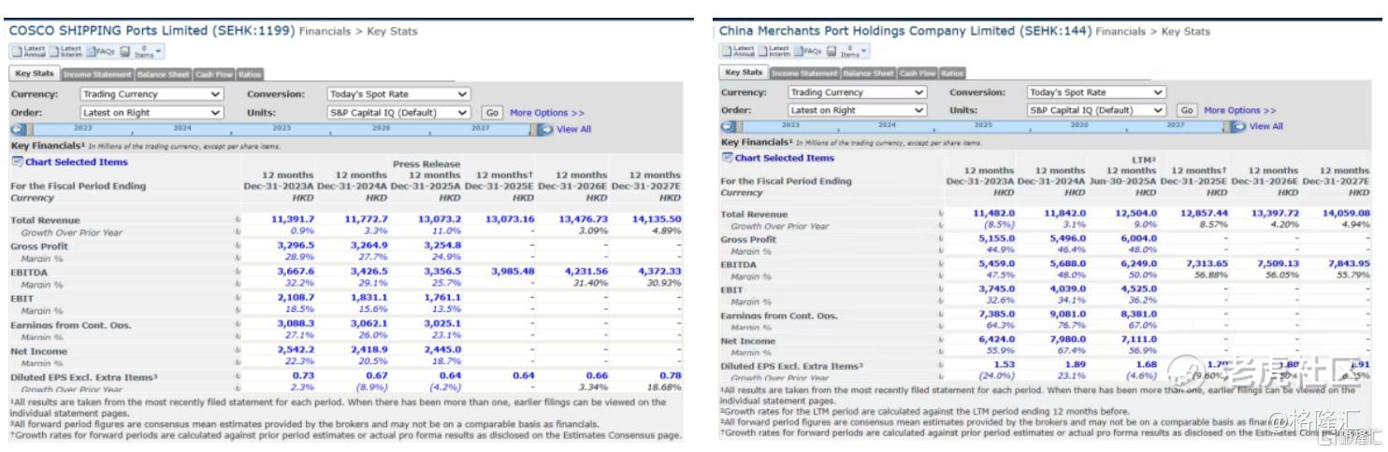The width and height of the screenshot is (1388, 452).
Task: Click chart icon beside COSCO Total Revenue row
Action: point(238,219)
